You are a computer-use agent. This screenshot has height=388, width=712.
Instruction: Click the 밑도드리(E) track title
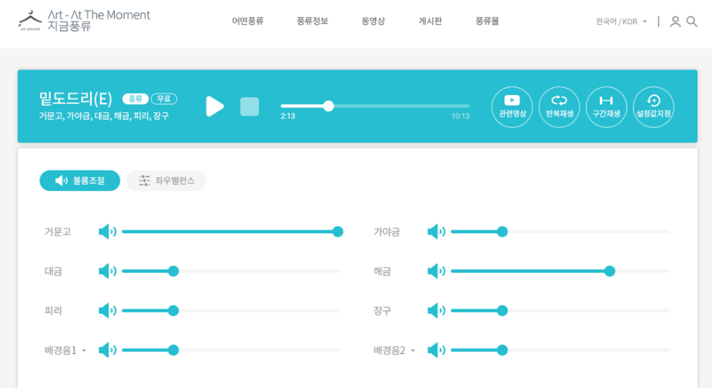pos(76,98)
